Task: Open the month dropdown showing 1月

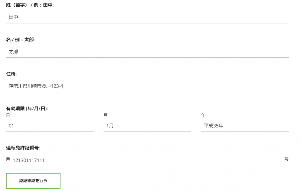Action: pyautogui.click(x=147, y=126)
